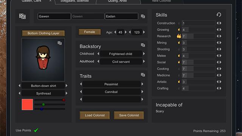The image size is (242, 136).
Task: Edit nickname field Gawen
Action: (88, 16)
